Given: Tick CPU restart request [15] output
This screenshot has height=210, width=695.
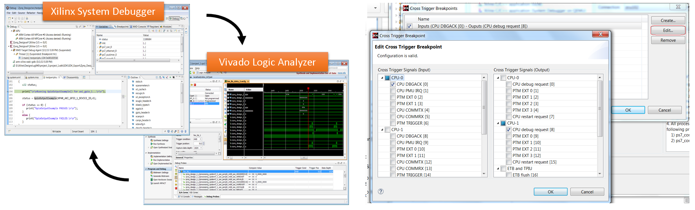Looking at the screenshot, I should pyautogui.click(x=509, y=162).
